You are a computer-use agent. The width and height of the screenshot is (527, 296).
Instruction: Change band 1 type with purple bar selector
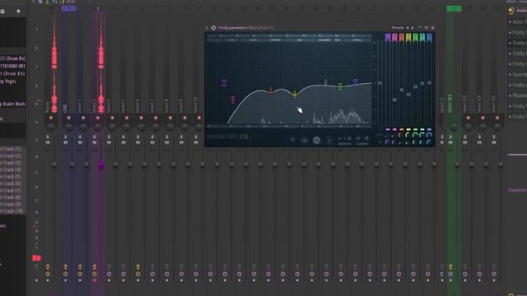click(x=388, y=129)
